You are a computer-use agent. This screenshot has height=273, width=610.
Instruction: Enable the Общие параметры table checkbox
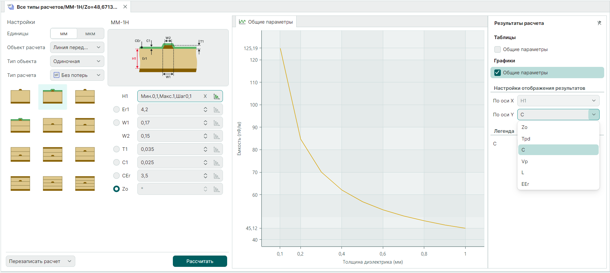coord(498,49)
